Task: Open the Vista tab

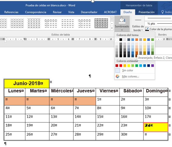Action: point(71,12)
